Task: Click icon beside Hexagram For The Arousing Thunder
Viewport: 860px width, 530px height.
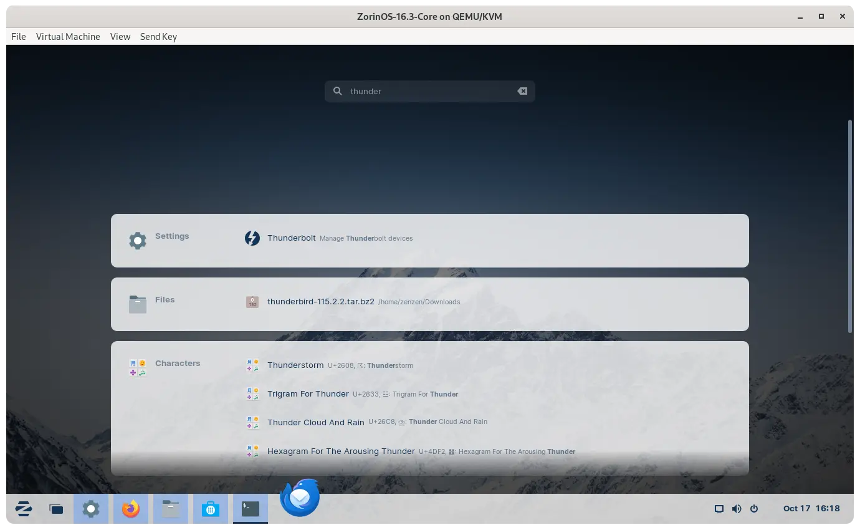Action: (x=252, y=451)
